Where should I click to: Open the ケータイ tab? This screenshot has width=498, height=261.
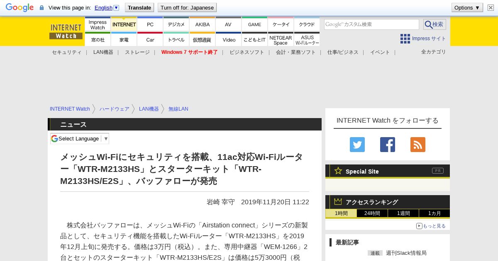coord(281,25)
